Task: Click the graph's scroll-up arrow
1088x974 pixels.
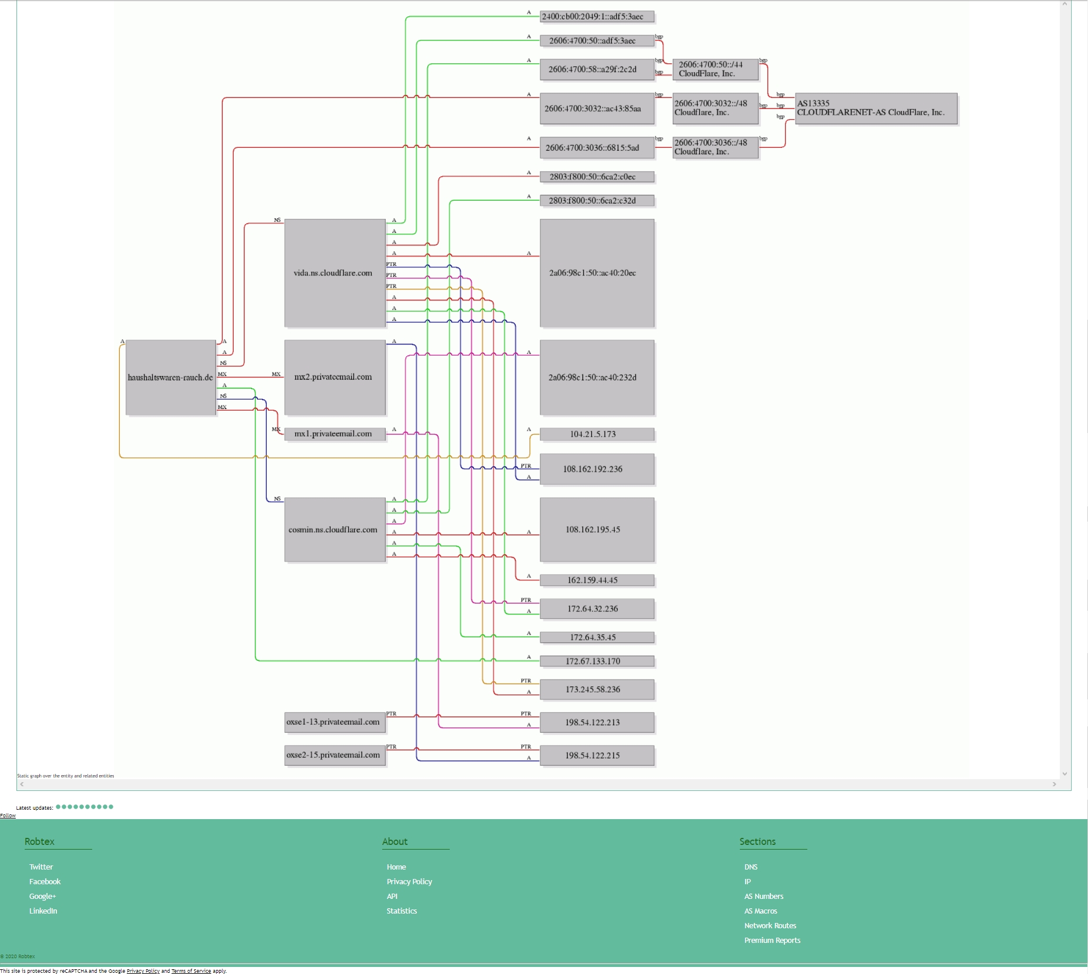Action: click(x=1065, y=4)
